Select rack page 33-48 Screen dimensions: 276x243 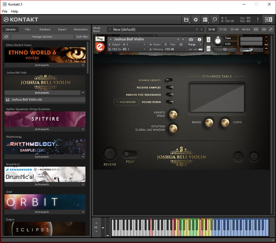click(x=235, y=29)
